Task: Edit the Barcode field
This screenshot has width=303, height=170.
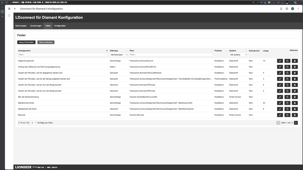Action: tap(280, 115)
